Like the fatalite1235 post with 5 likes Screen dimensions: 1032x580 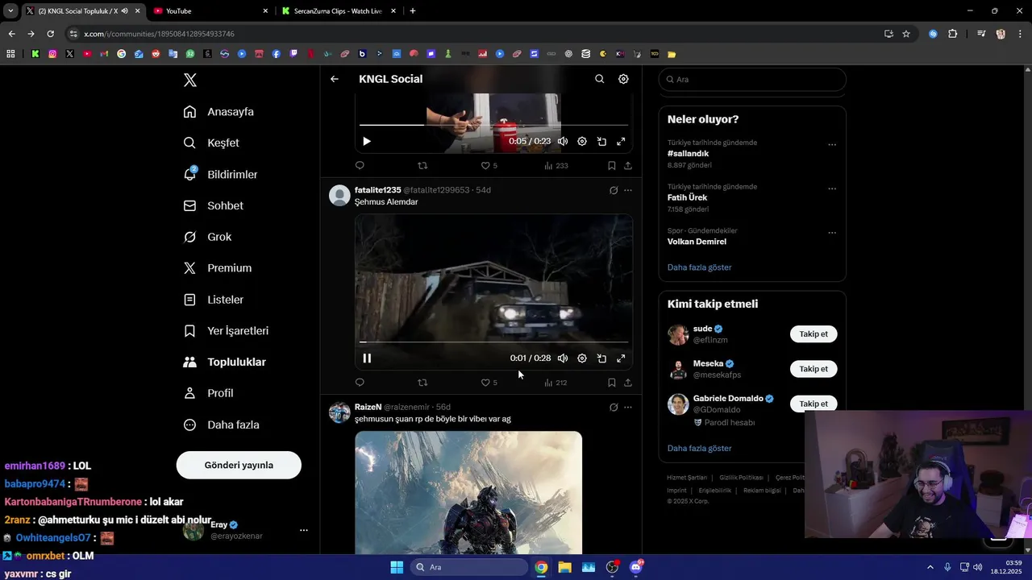click(x=489, y=383)
